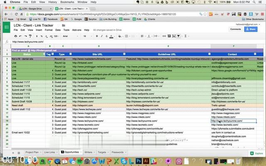Open the Site URL column filter dropdown
The image size is (266, 166).
124,54
